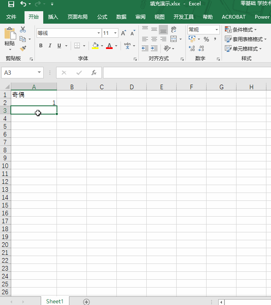Switch to the 公式 tab
This screenshot has width=271, height=305.
tap(102, 17)
